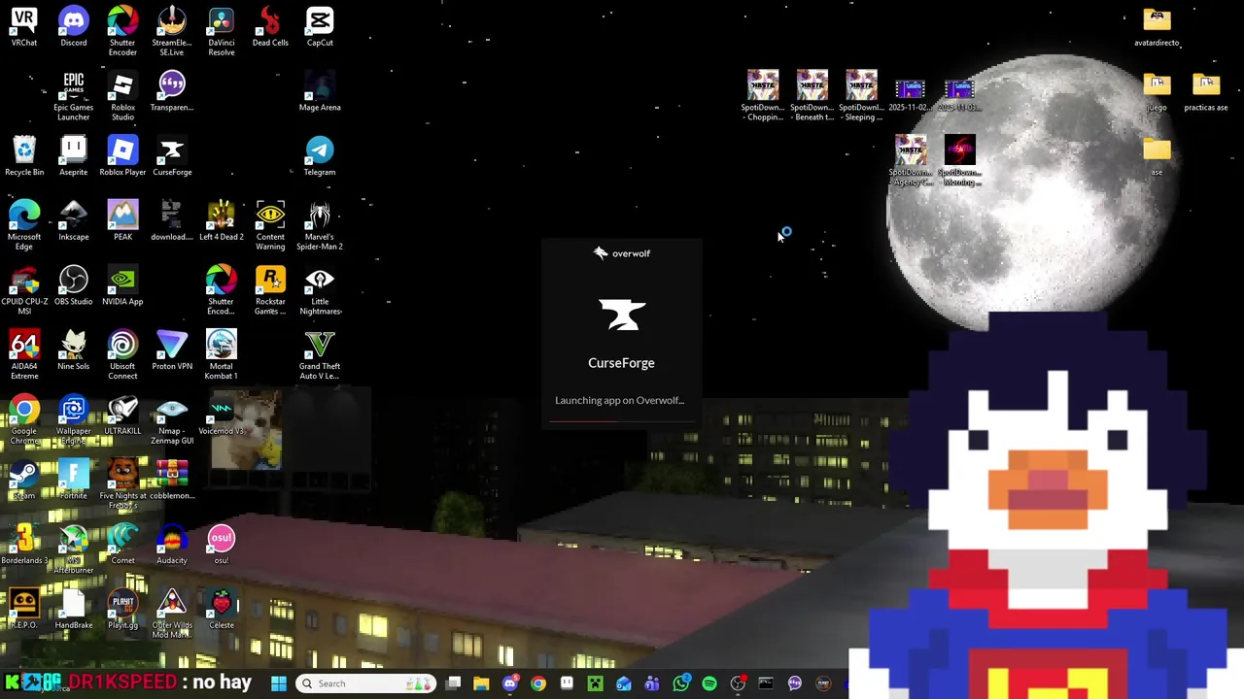Select the Audacity desktop icon
This screenshot has width=1244, height=699.
coord(172,546)
